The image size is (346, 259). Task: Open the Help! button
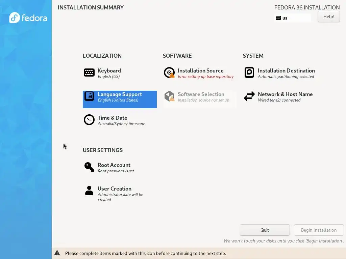pos(328,17)
